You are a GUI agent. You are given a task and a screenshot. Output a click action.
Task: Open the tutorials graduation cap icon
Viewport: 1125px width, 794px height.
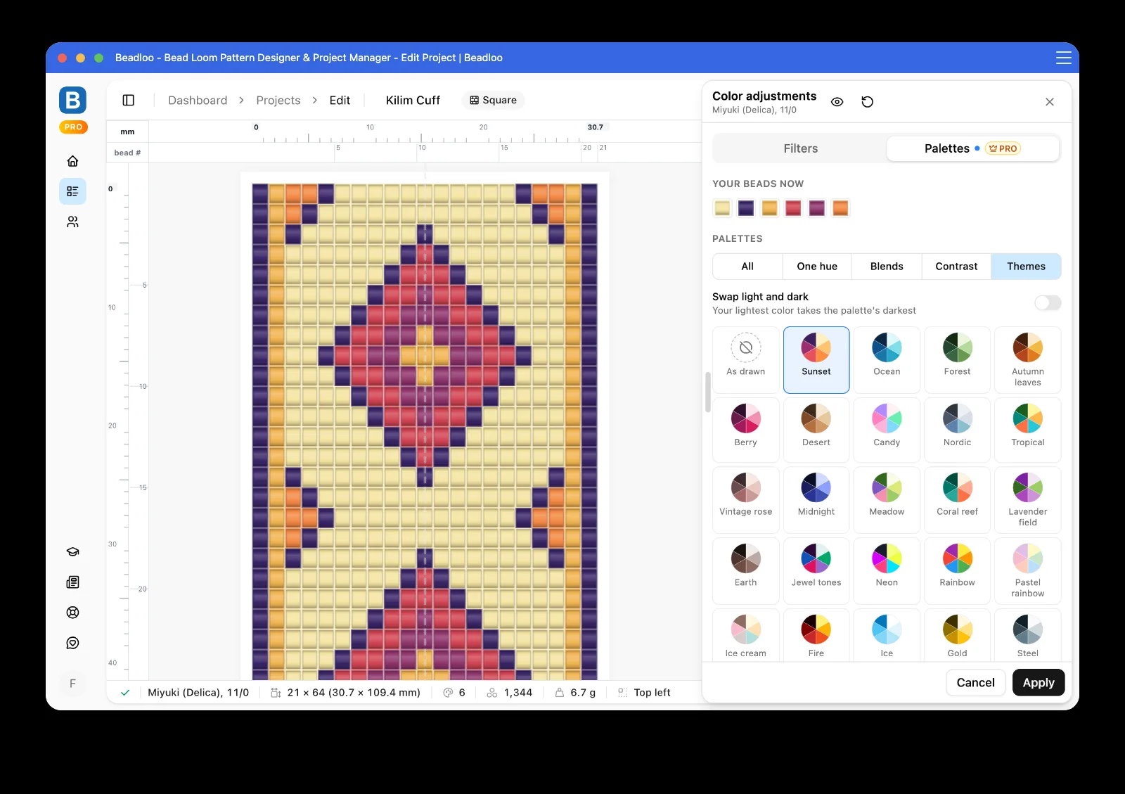pyautogui.click(x=72, y=552)
